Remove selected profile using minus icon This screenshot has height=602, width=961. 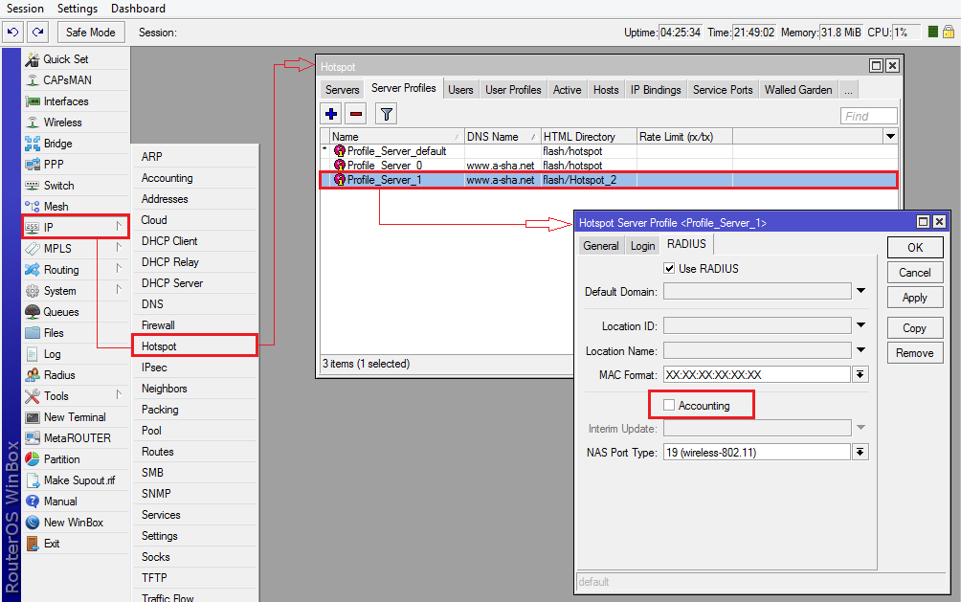click(x=354, y=113)
